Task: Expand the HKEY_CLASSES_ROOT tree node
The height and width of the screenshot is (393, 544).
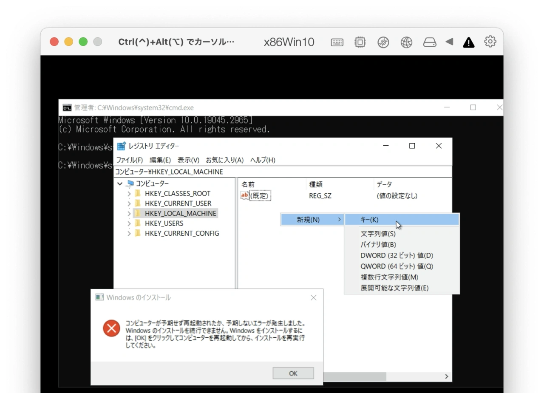Action: pyautogui.click(x=129, y=194)
